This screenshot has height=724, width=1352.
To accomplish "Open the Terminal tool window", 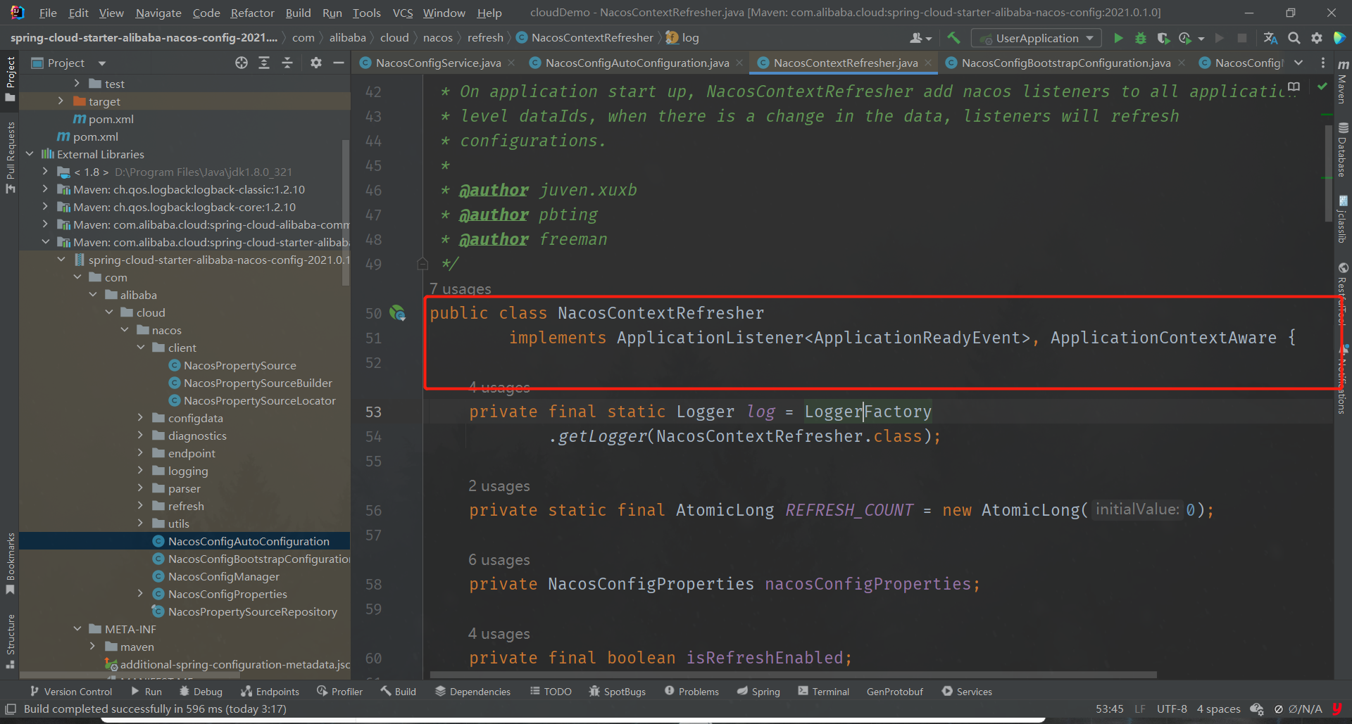I will point(823,692).
